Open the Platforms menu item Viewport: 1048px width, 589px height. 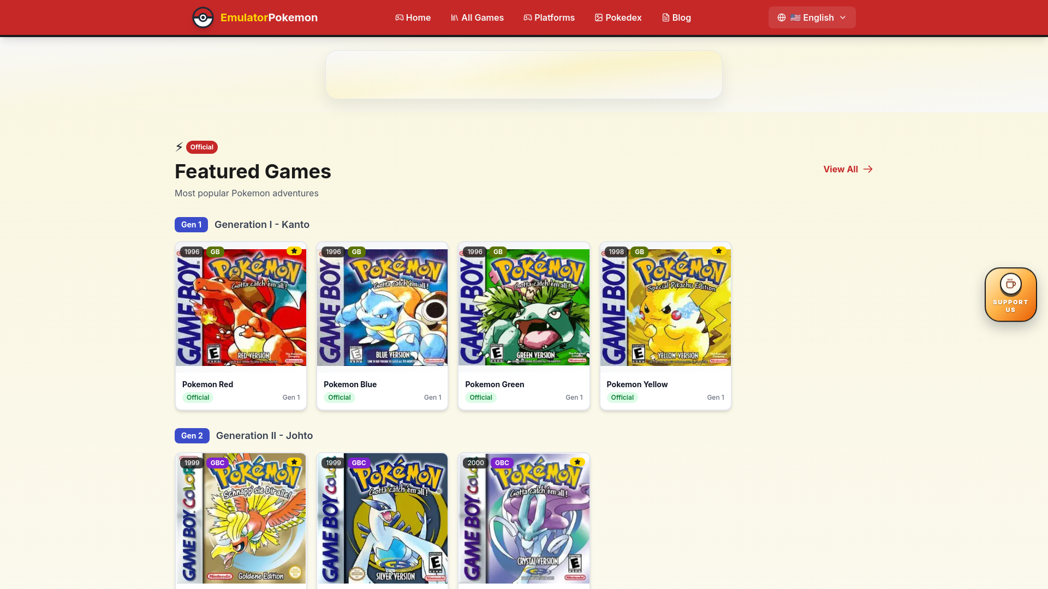tap(549, 17)
